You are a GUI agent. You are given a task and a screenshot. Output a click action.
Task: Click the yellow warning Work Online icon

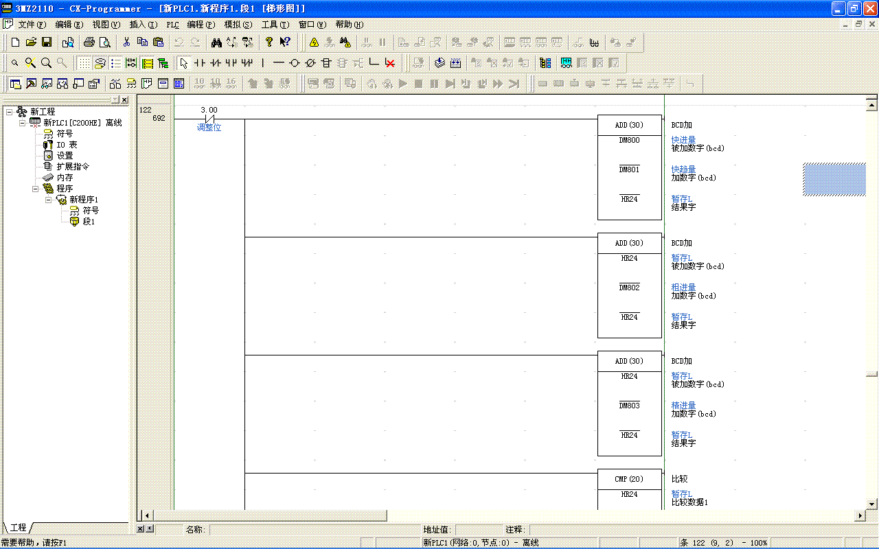[x=314, y=42]
